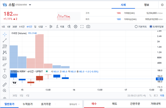This screenshot has width=166, height=108.
Task: Open the 누적호가 tab
Action: 28,104
